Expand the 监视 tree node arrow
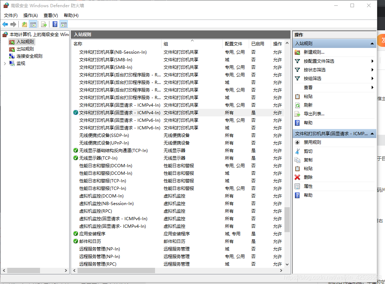 (x=5, y=63)
